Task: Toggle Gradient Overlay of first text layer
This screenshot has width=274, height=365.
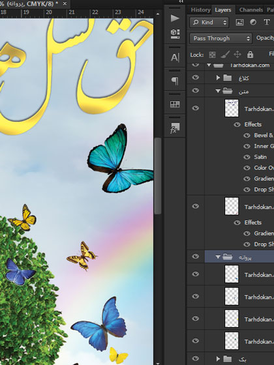Action: click(x=247, y=179)
